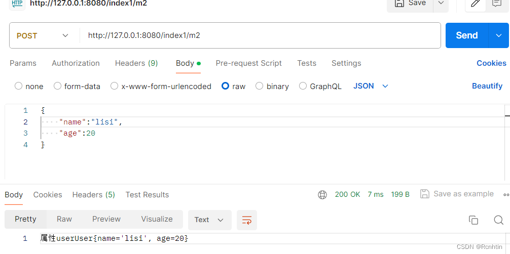The height and width of the screenshot is (254, 510).
Task: Switch to the Pre-request Script tab
Action: point(248,63)
